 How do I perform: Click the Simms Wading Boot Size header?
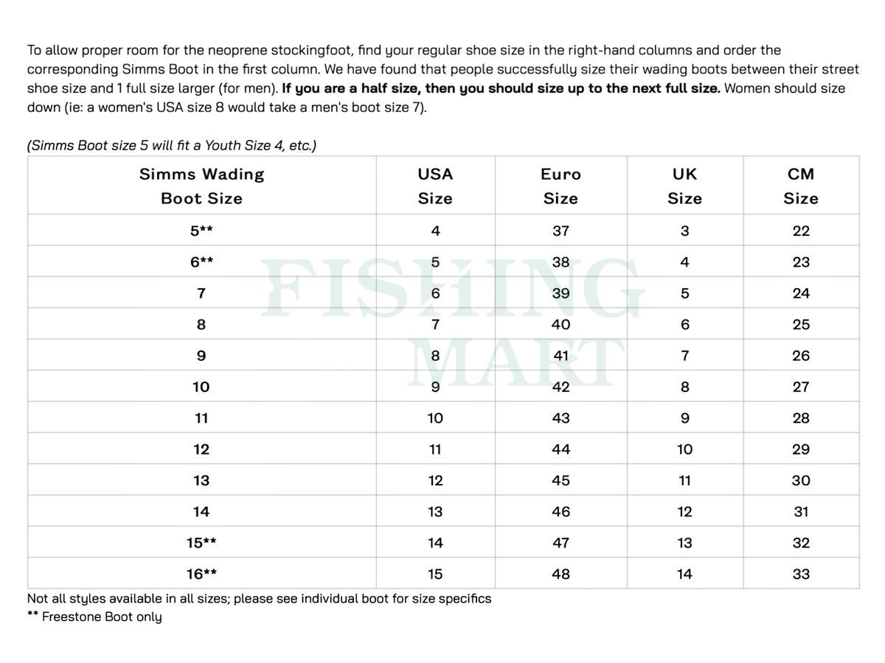click(x=201, y=186)
